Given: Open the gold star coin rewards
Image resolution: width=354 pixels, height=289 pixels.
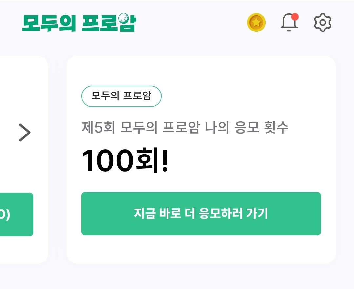Looking at the screenshot, I should point(256,23).
